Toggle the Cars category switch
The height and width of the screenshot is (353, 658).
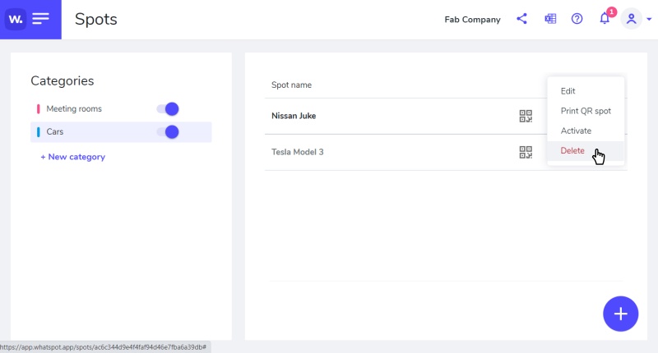[168, 131]
